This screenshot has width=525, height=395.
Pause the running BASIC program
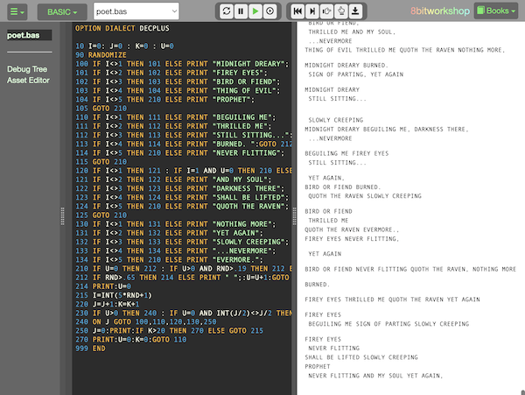[x=241, y=11]
